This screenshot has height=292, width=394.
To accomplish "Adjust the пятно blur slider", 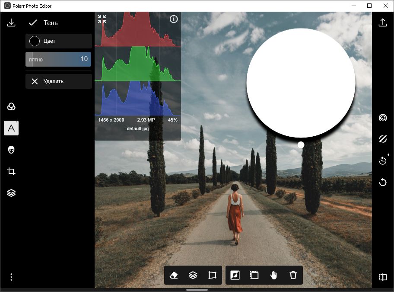I will click(x=58, y=59).
